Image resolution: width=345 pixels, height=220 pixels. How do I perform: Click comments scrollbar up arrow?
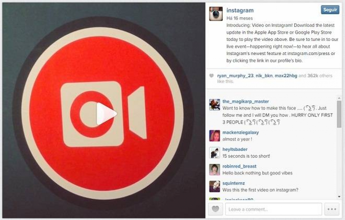[x=339, y=98]
